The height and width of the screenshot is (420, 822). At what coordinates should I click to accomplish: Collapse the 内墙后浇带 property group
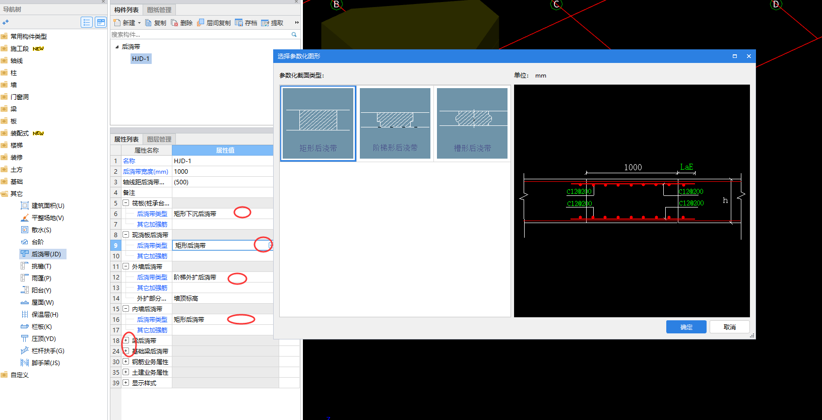tap(126, 309)
